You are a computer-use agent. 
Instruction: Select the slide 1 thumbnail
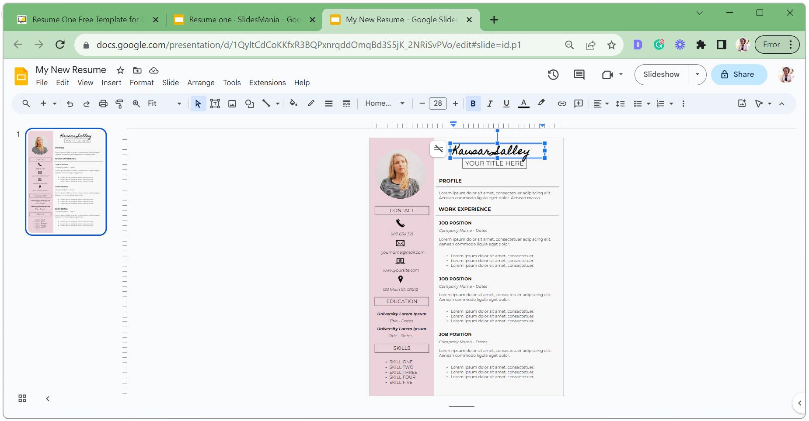coord(66,182)
